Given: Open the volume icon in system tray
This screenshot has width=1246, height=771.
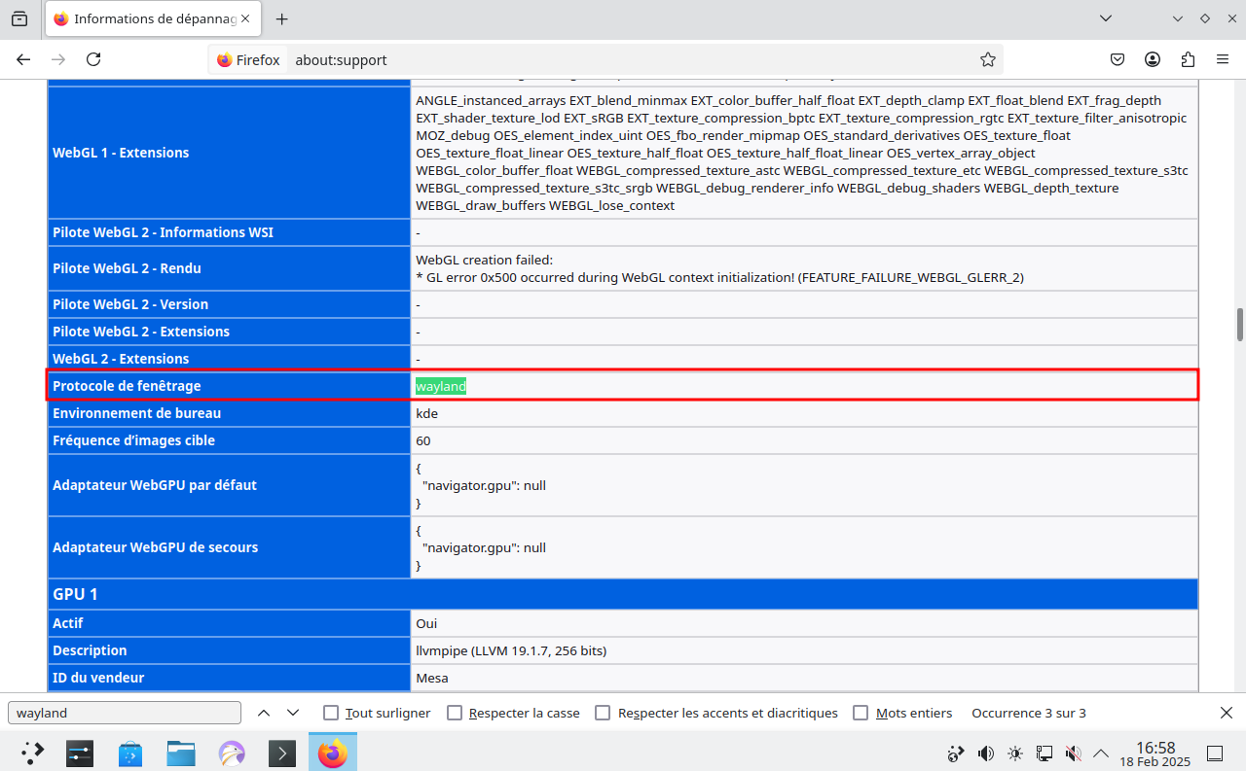Looking at the screenshot, I should (985, 753).
